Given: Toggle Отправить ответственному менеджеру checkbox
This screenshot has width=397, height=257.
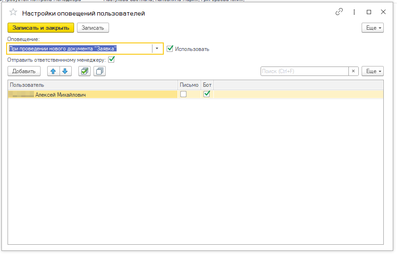Looking at the screenshot, I should coord(111,60).
